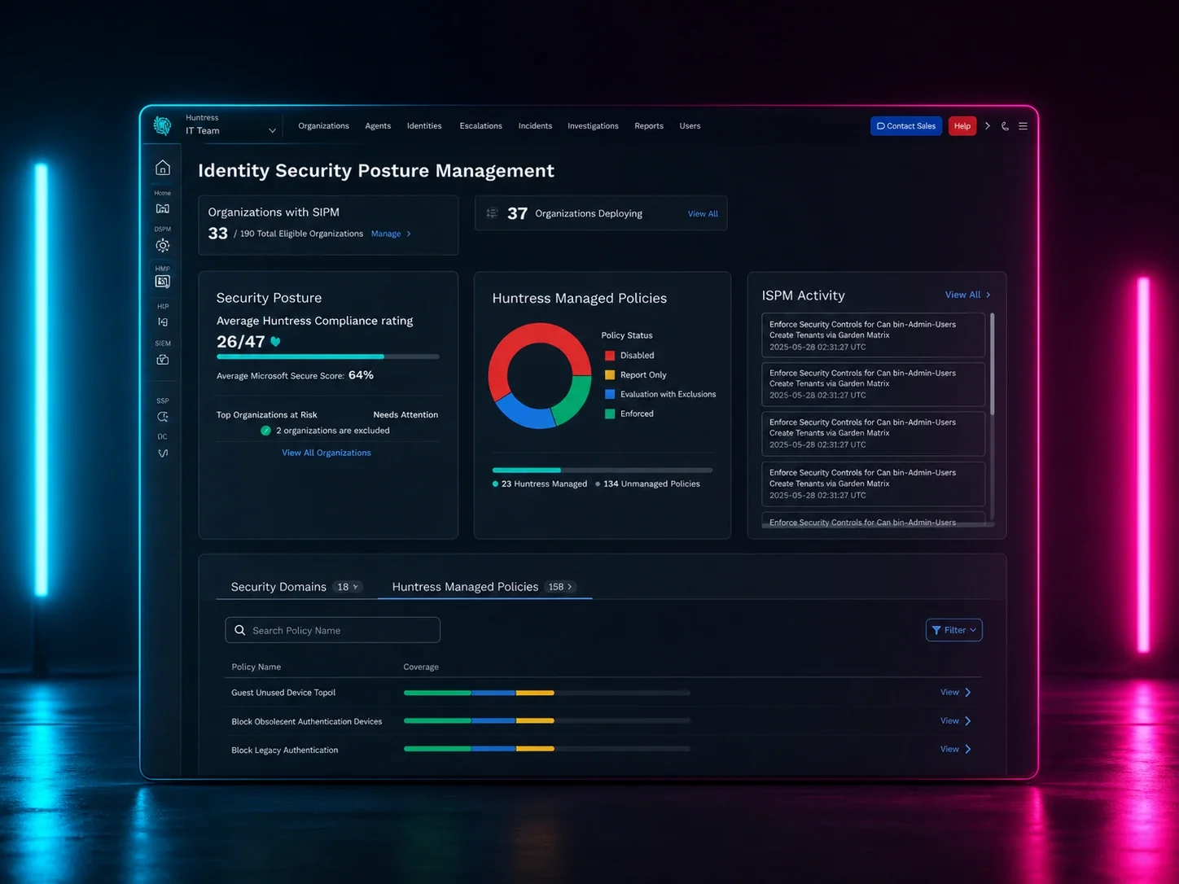Click the green Enforced legend swatch
1179x884 pixels.
pos(610,414)
